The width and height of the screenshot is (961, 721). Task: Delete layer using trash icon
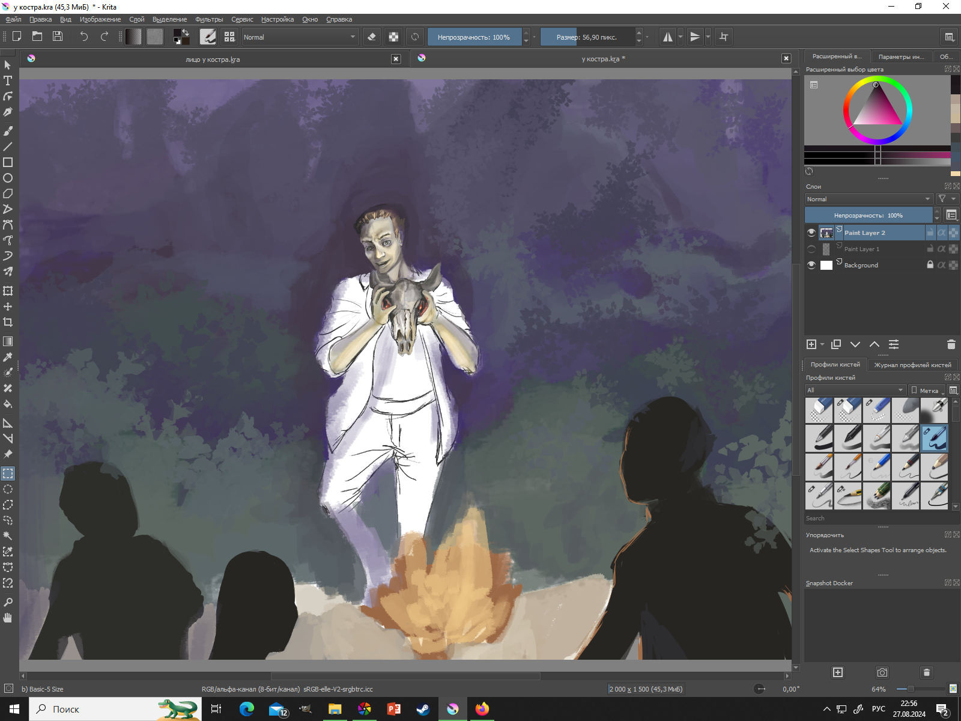point(951,344)
